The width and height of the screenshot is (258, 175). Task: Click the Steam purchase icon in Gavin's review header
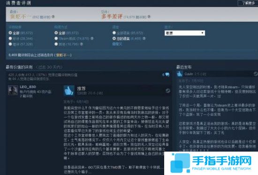(x=255, y=74)
